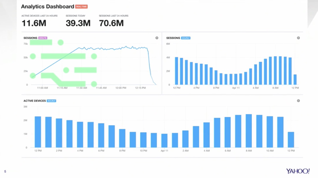This screenshot has height=178, width=318.
Task: Click the HOURLY tag on Active Devices
Action: (x=51, y=101)
